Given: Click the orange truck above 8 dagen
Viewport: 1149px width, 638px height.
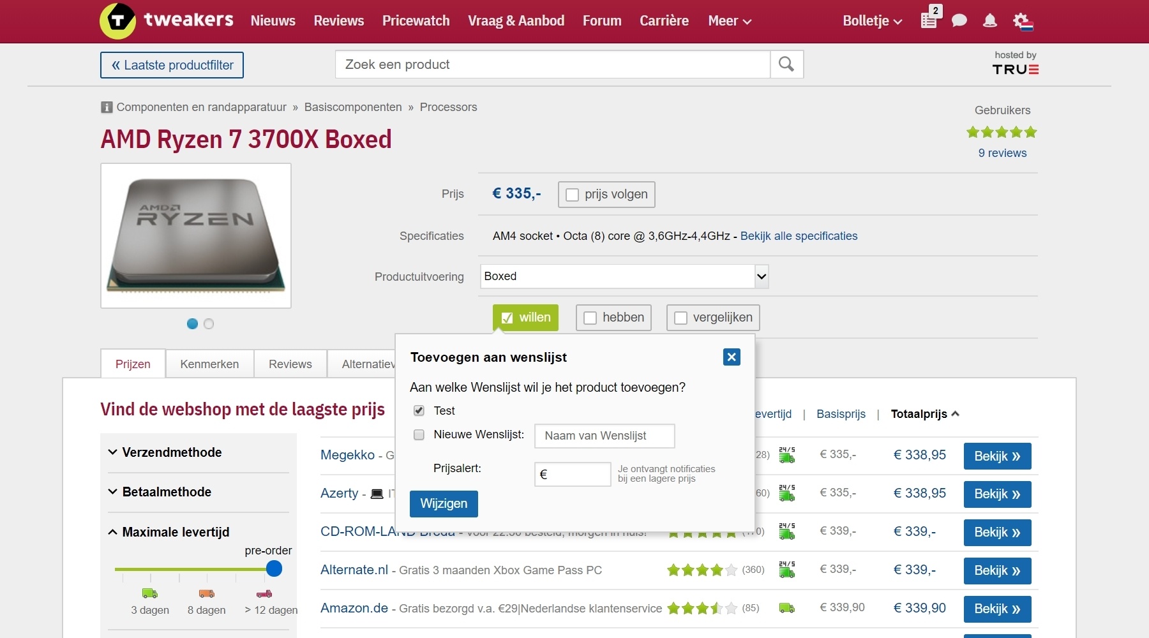Looking at the screenshot, I should click(207, 593).
